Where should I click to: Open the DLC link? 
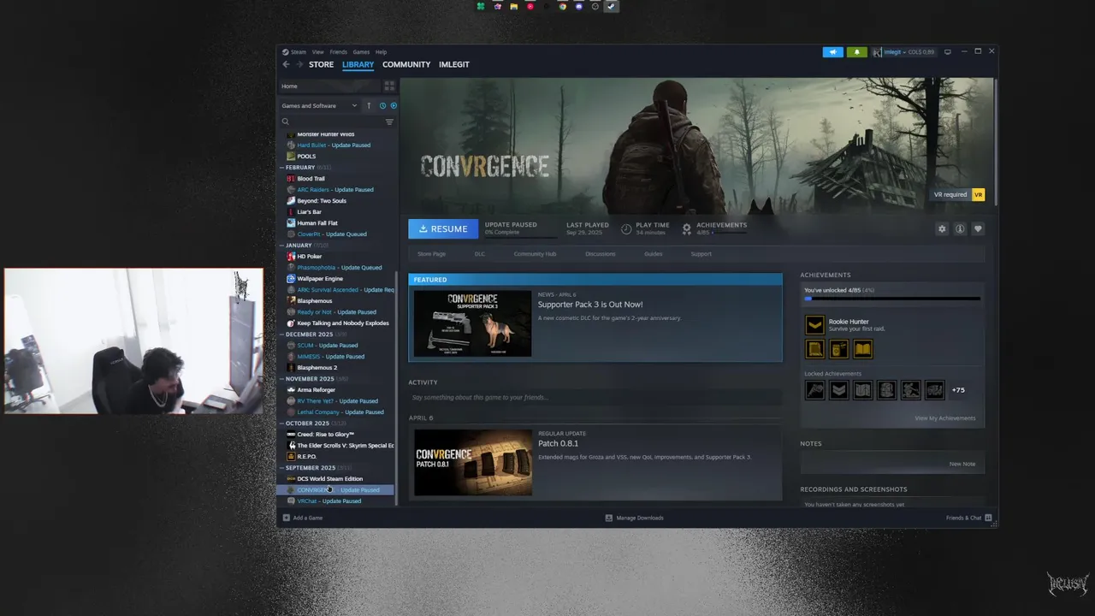(x=480, y=254)
